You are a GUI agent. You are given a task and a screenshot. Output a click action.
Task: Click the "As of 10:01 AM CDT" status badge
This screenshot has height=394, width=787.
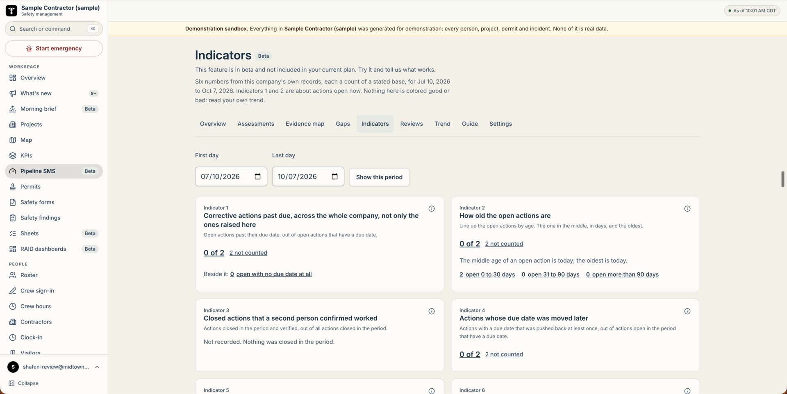[752, 11]
